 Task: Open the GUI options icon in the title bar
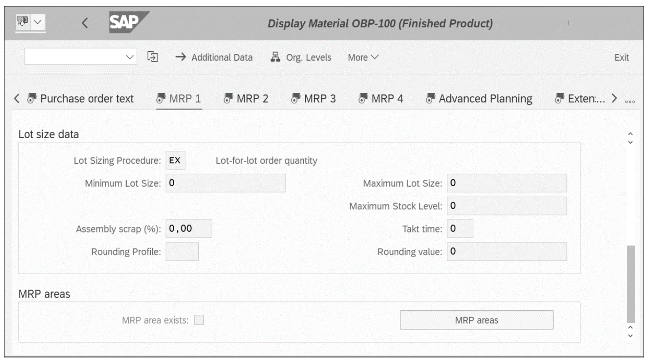click(x=23, y=22)
